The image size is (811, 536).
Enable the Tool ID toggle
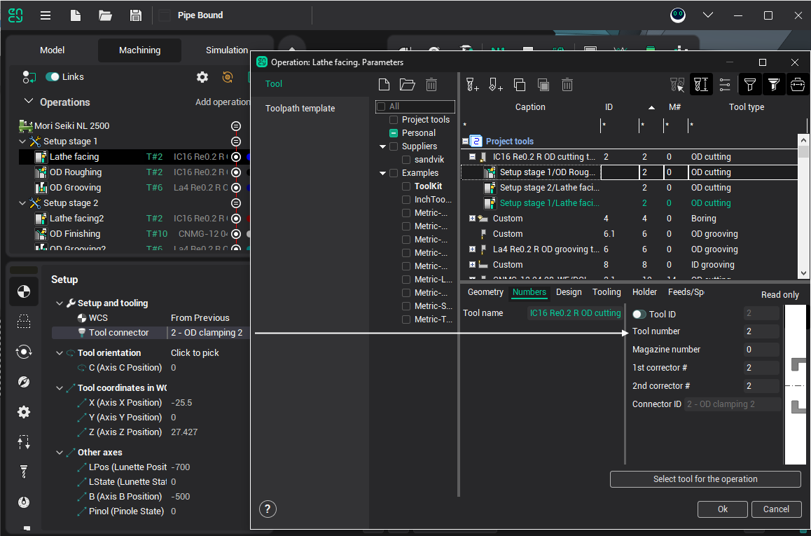639,315
